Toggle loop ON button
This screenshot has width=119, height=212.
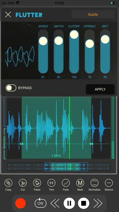pyautogui.click(x=40, y=203)
